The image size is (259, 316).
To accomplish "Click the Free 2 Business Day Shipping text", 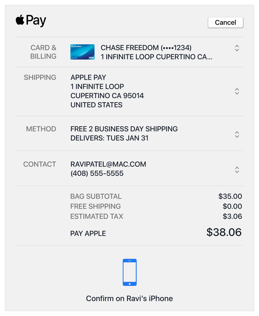I will click(x=124, y=129).
